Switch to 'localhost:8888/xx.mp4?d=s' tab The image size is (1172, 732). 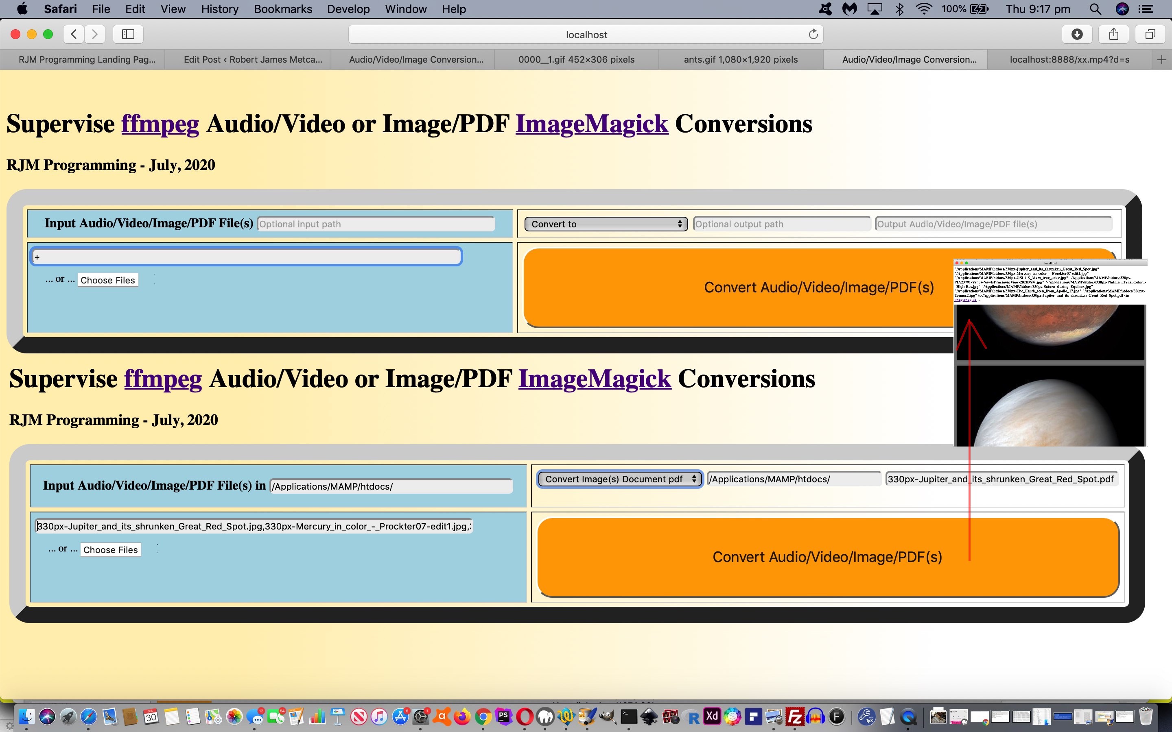1069,59
